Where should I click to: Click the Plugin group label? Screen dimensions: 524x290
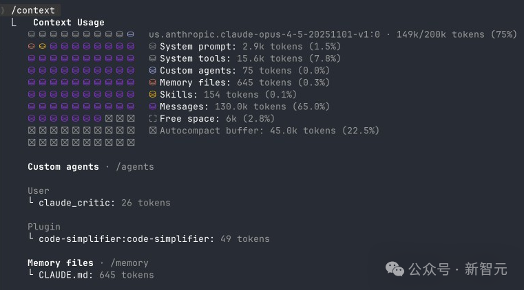pyautogui.click(x=44, y=227)
